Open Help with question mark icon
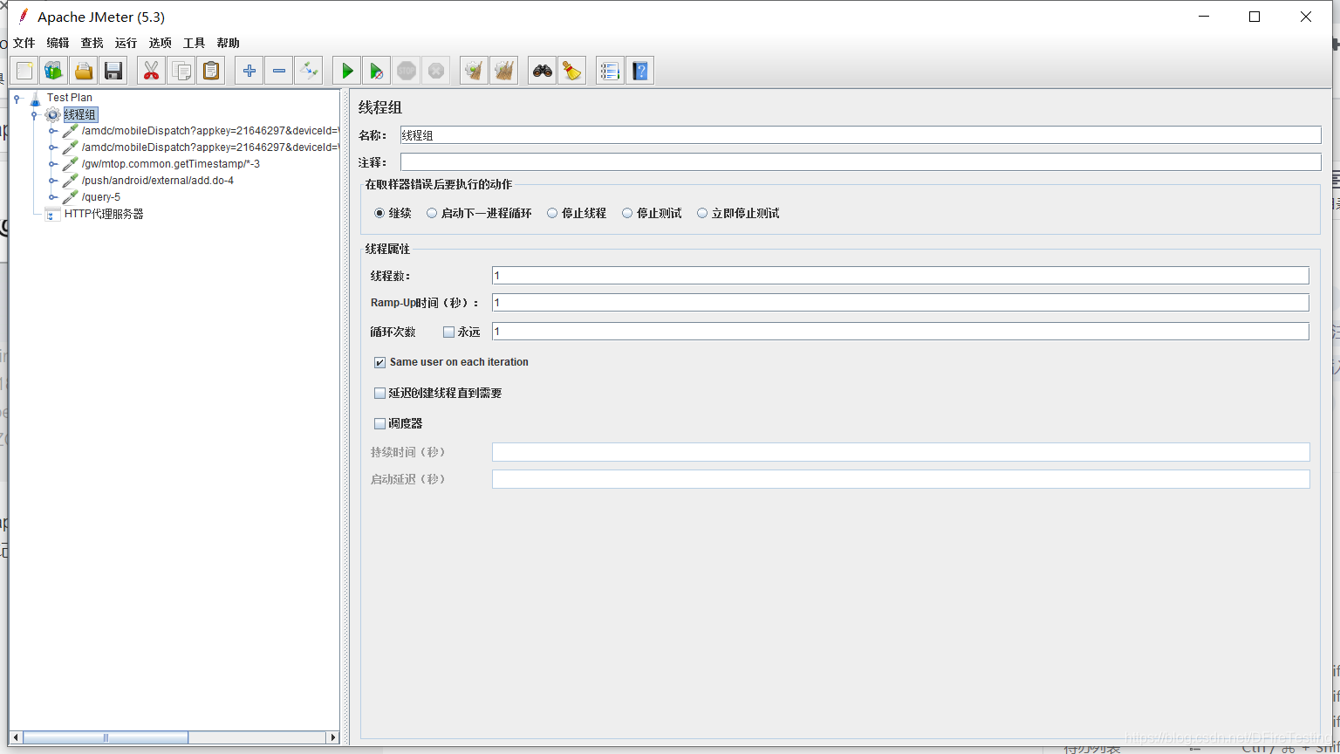 point(640,71)
